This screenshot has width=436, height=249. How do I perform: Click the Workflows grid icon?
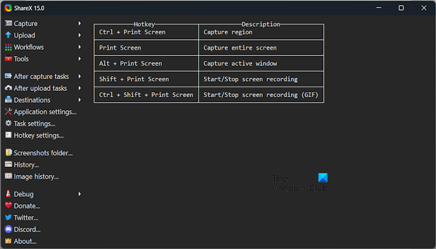point(9,47)
